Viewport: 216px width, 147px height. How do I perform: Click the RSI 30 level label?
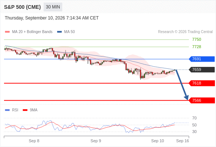[x=194, y=132]
